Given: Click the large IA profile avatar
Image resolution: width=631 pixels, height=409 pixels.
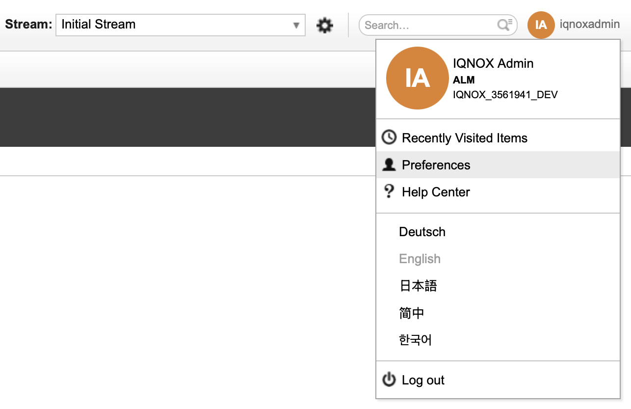Looking at the screenshot, I should click(418, 78).
